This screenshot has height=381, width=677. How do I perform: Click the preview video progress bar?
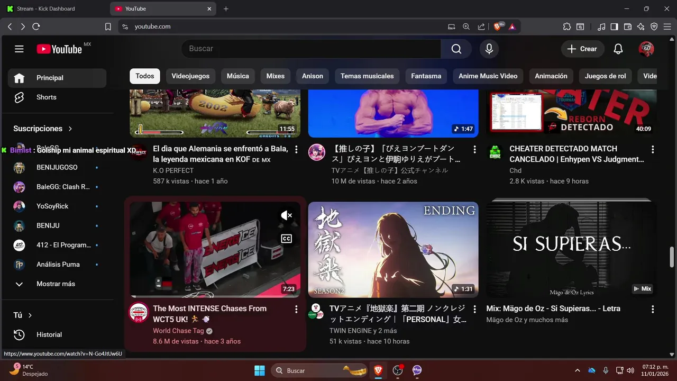[215, 296]
